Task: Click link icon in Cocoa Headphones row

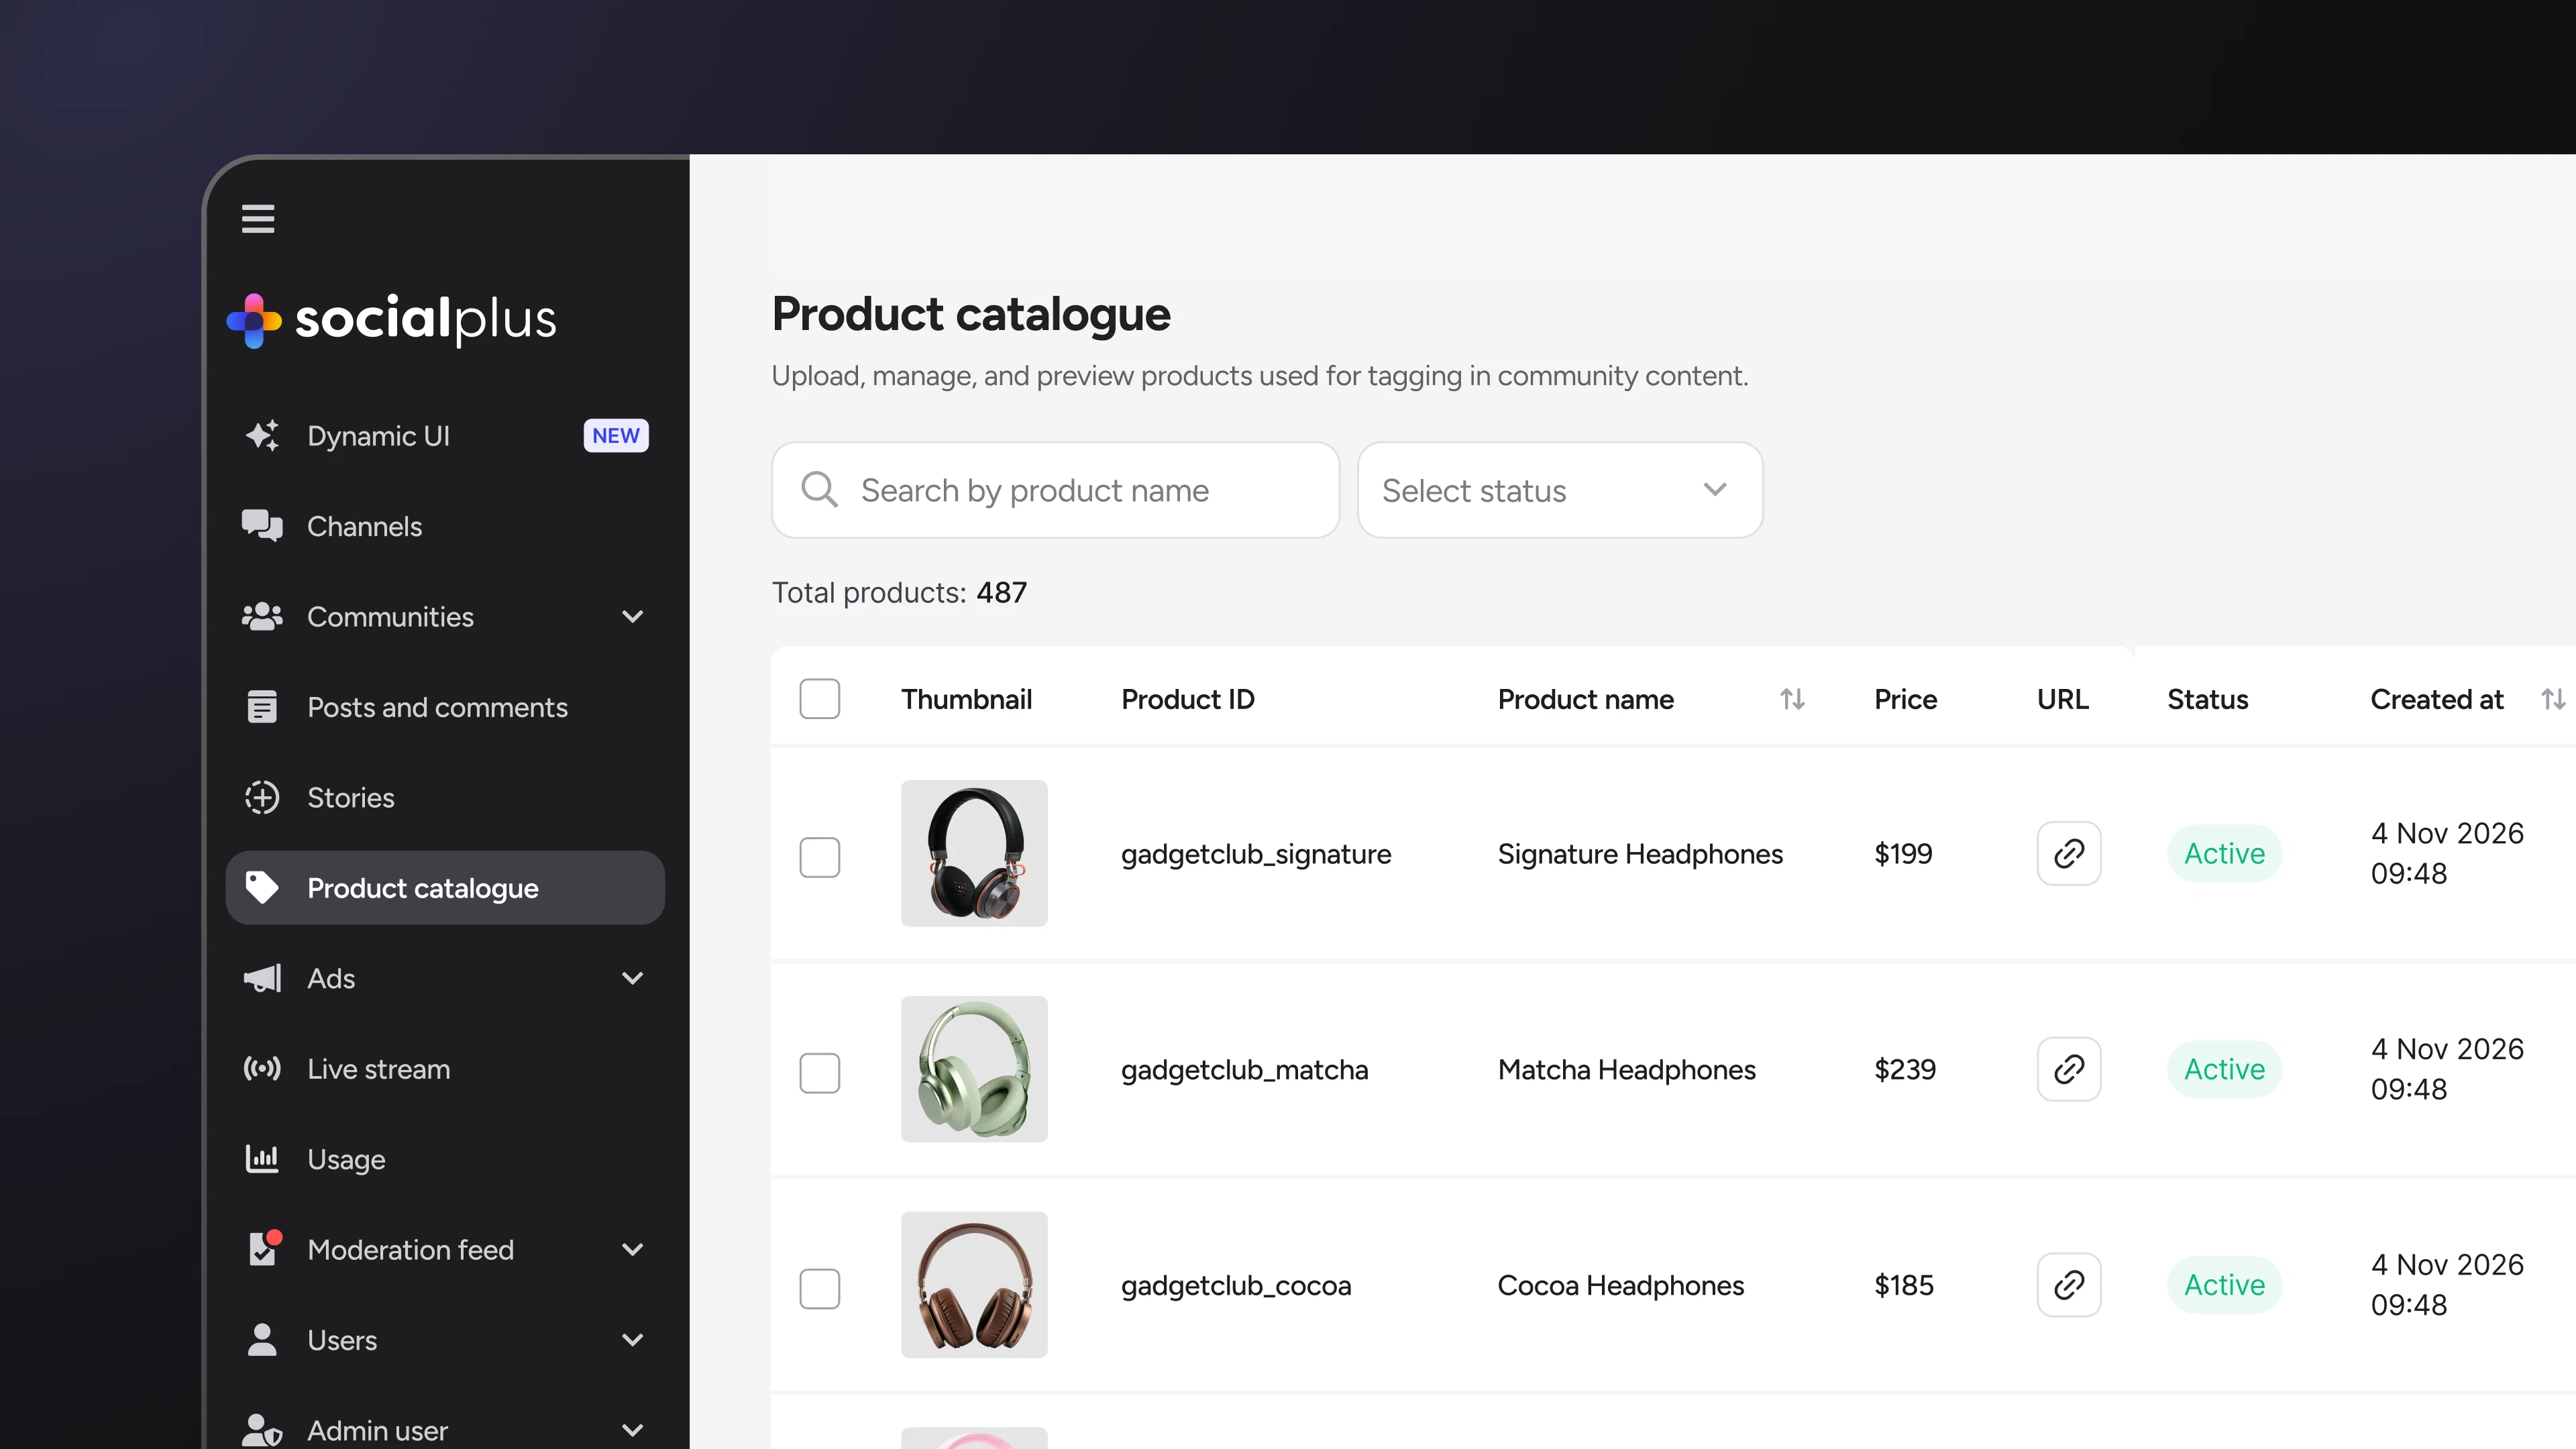Action: (2068, 1285)
